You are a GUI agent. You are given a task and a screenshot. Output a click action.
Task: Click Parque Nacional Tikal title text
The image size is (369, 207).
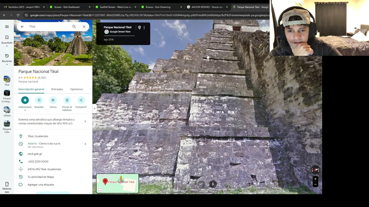pos(38,72)
